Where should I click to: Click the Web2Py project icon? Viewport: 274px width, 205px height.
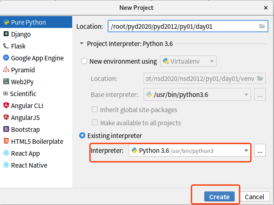(x=6, y=81)
